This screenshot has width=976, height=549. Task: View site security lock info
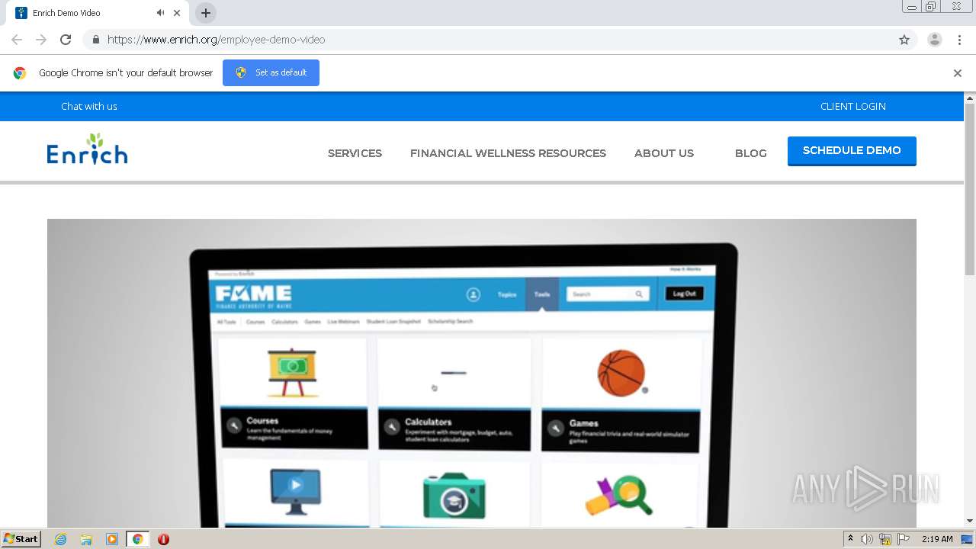pyautogui.click(x=95, y=40)
